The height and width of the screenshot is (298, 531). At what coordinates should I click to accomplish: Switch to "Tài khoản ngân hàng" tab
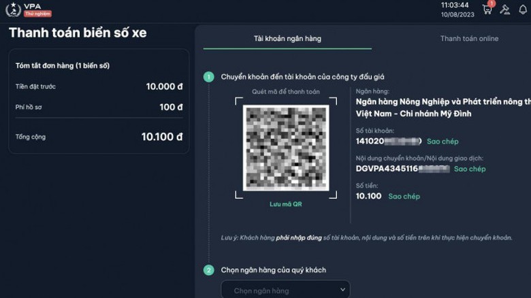point(287,39)
